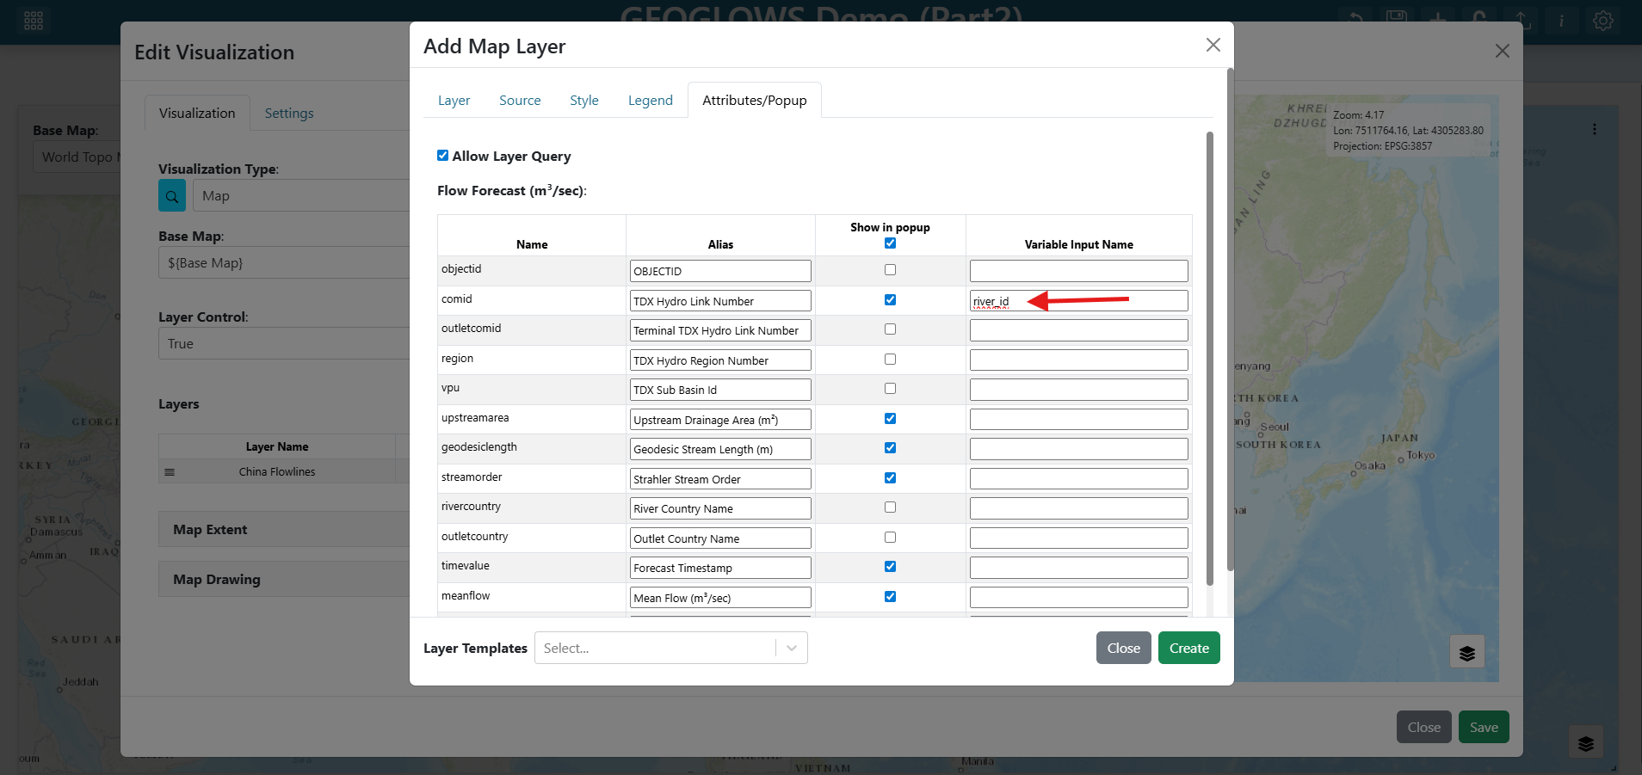Click variable input field for streamorder row
Viewport: 1642px width, 775px height.
(x=1078, y=479)
